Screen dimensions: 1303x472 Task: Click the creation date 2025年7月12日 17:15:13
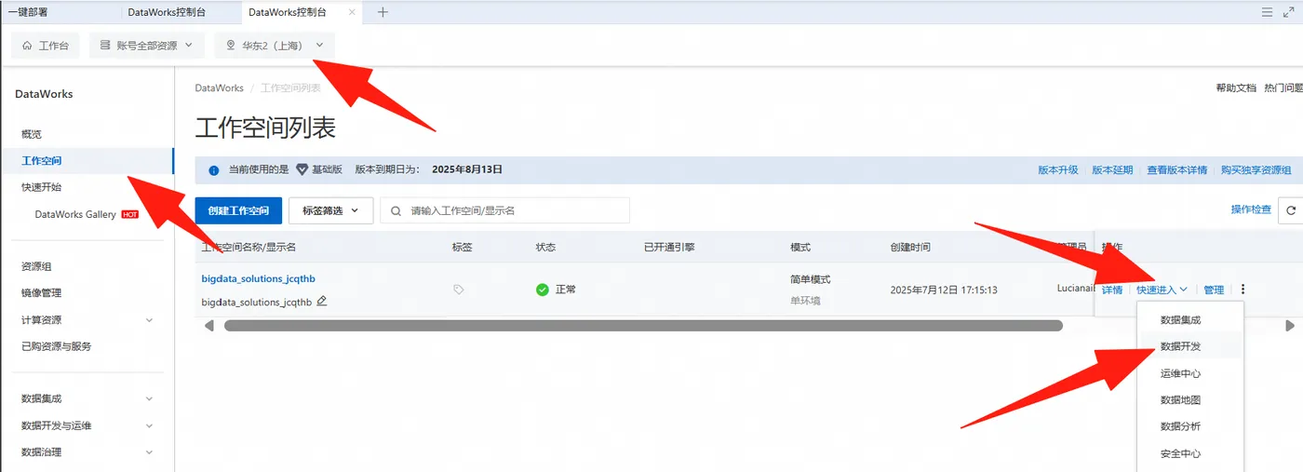[x=944, y=290]
